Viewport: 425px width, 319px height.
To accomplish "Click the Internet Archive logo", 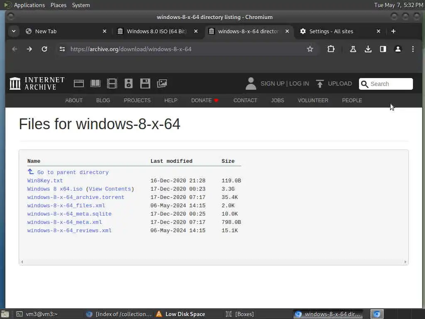I will click(37, 83).
